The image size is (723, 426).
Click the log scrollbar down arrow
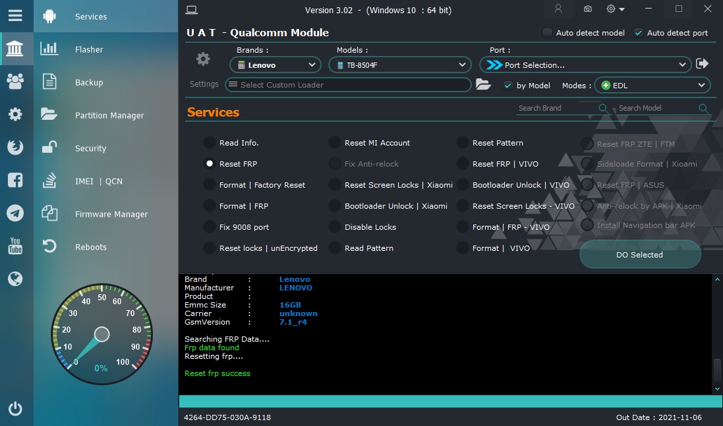coord(717,389)
